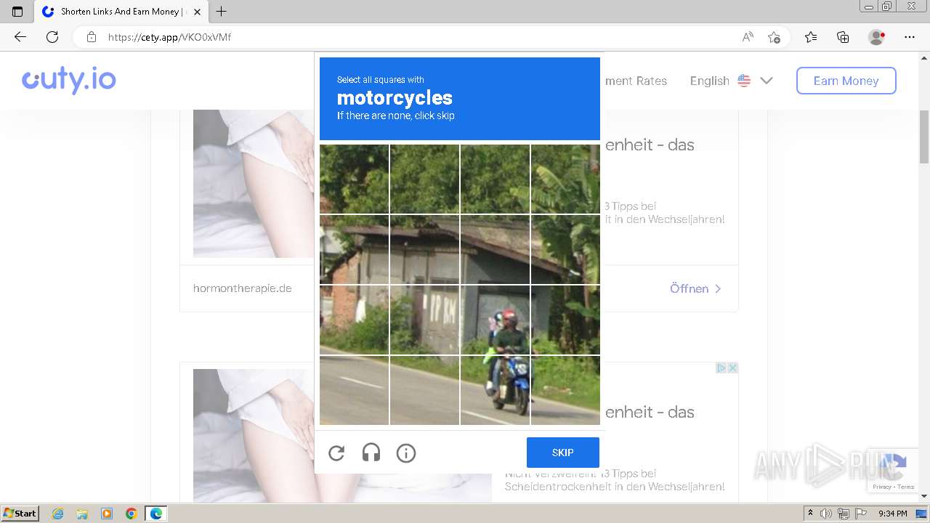Open File Explorer from taskbar

(82, 514)
